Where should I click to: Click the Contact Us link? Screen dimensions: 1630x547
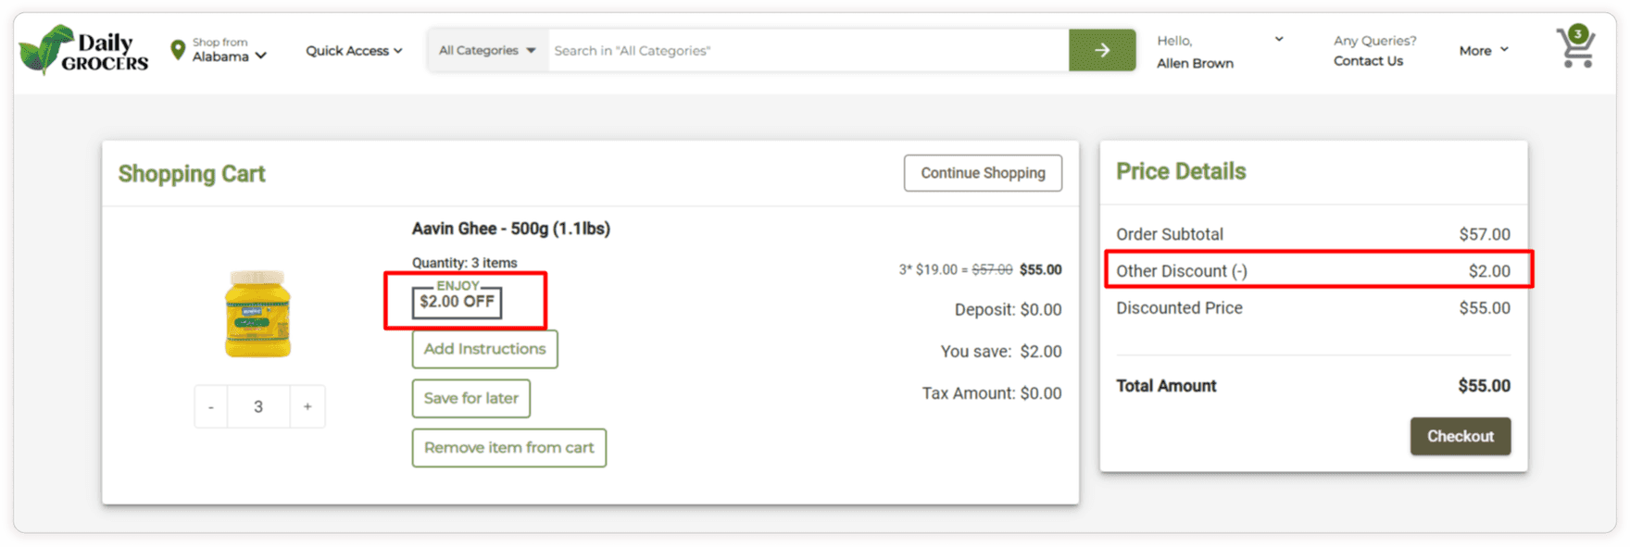pos(1368,61)
